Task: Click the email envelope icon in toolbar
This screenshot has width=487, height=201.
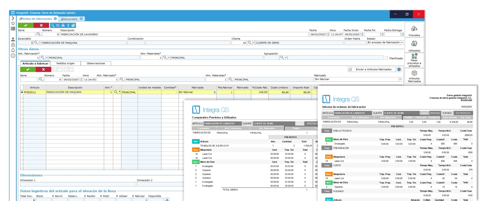Action: tap(58, 25)
